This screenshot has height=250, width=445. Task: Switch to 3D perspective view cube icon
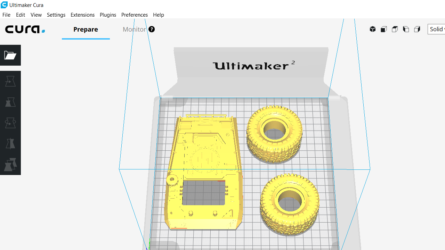[373, 29]
